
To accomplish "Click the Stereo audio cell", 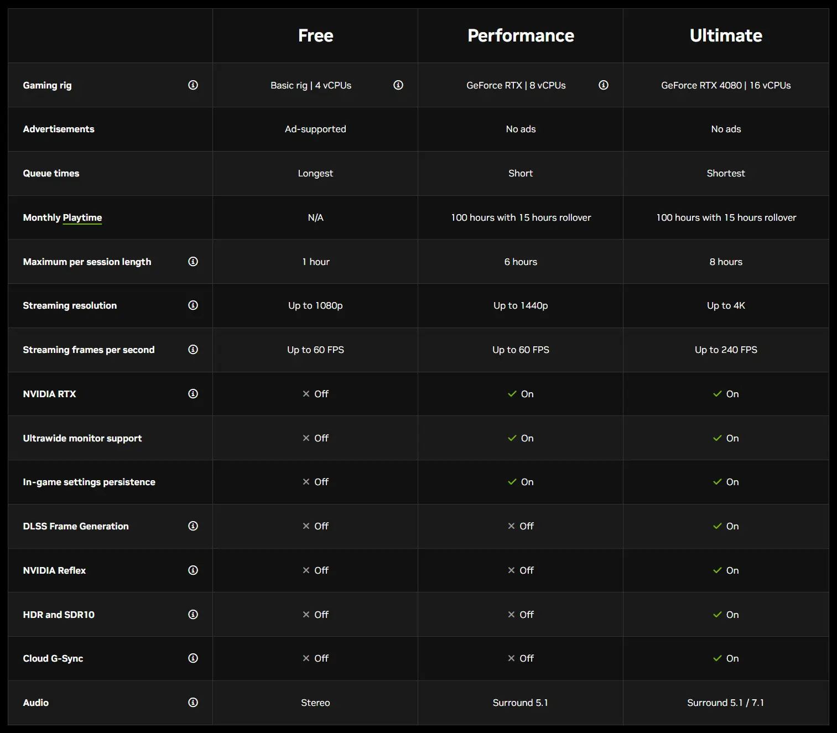I will click(x=315, y=703).
